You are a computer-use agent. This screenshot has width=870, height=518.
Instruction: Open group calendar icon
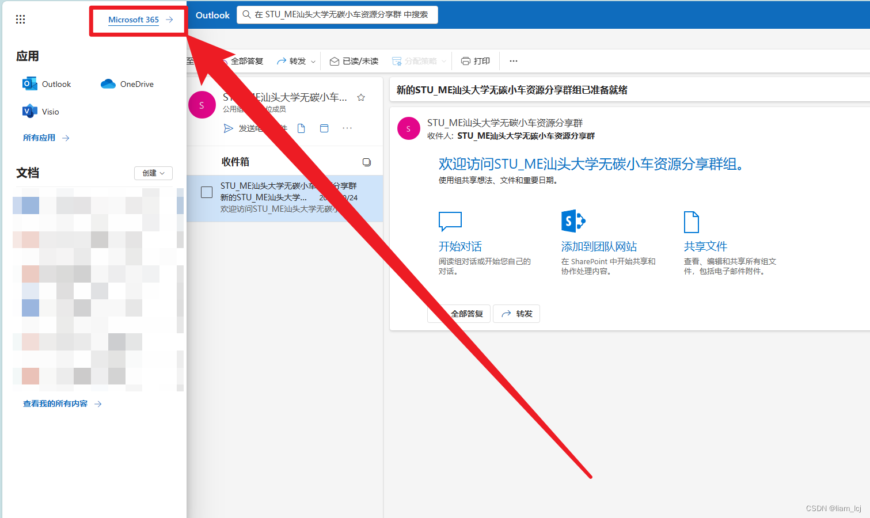[324, 128]
